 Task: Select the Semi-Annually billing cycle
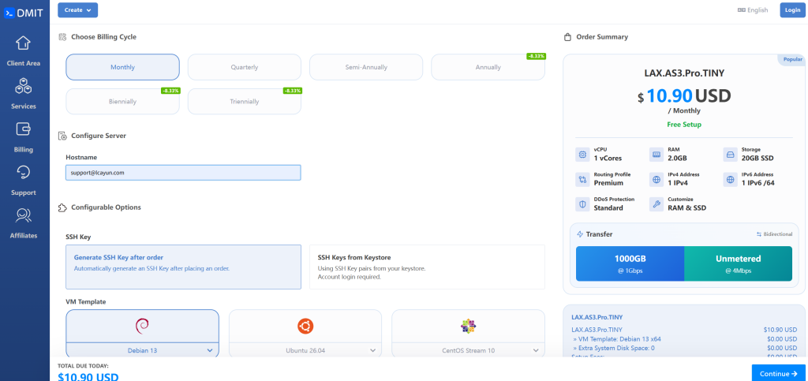point(366,67)
